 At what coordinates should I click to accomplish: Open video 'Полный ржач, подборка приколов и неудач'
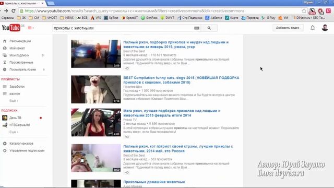(176, 44)
